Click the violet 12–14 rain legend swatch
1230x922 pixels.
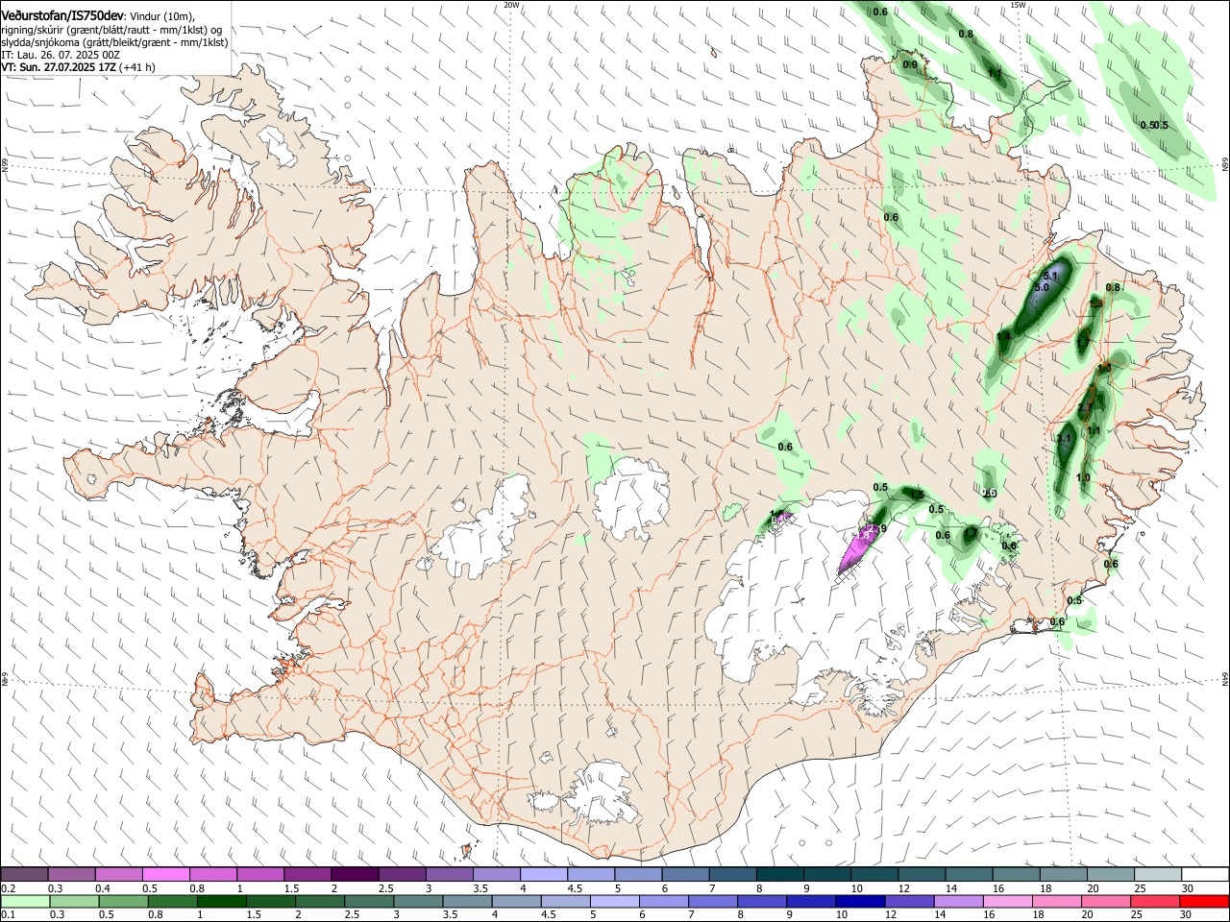[x=909, y=901]
